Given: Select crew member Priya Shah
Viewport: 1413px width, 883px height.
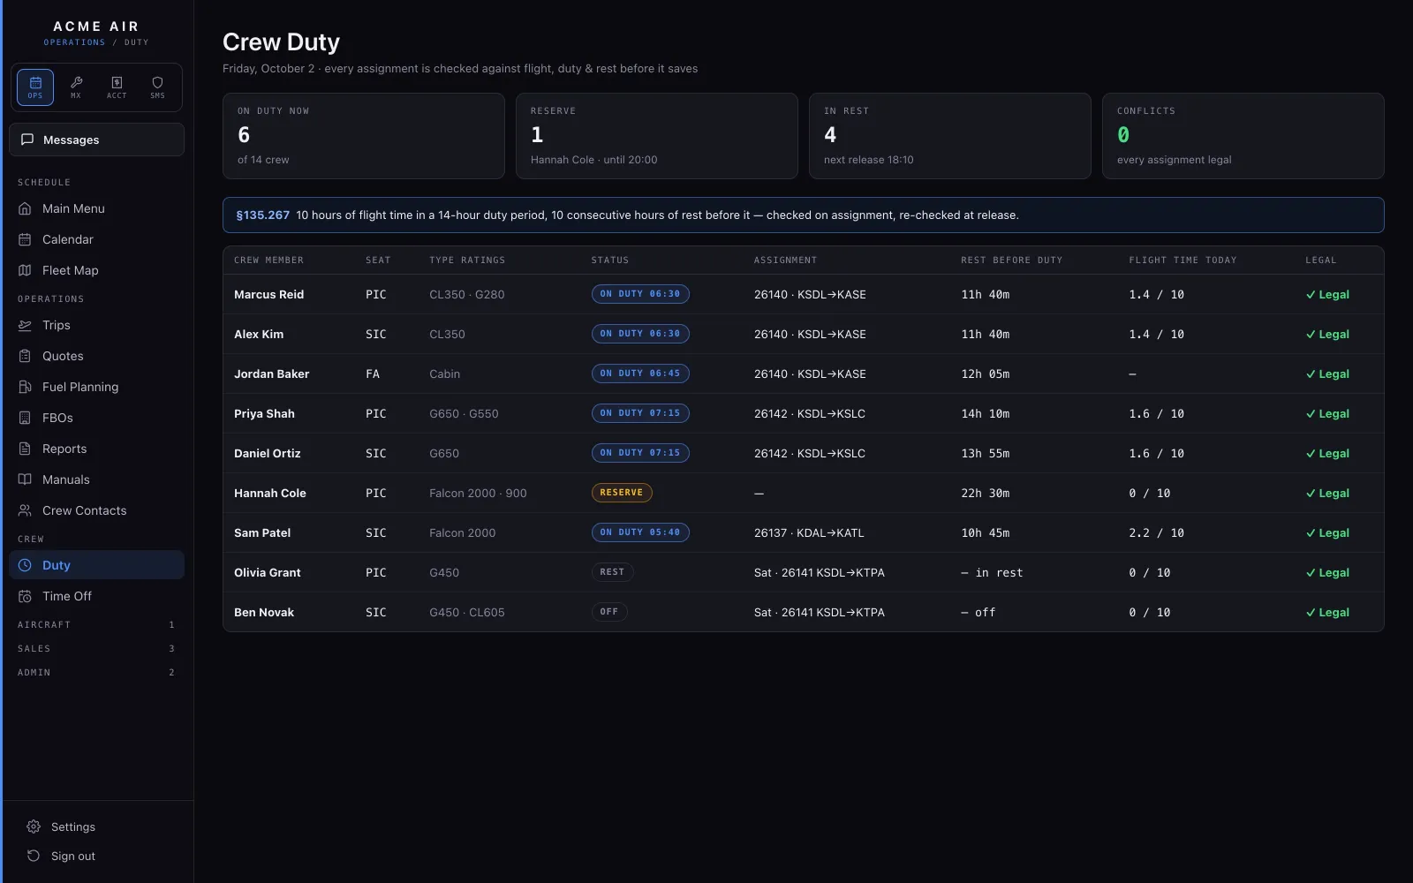Looking at the screenshot, I should point(264,413).
